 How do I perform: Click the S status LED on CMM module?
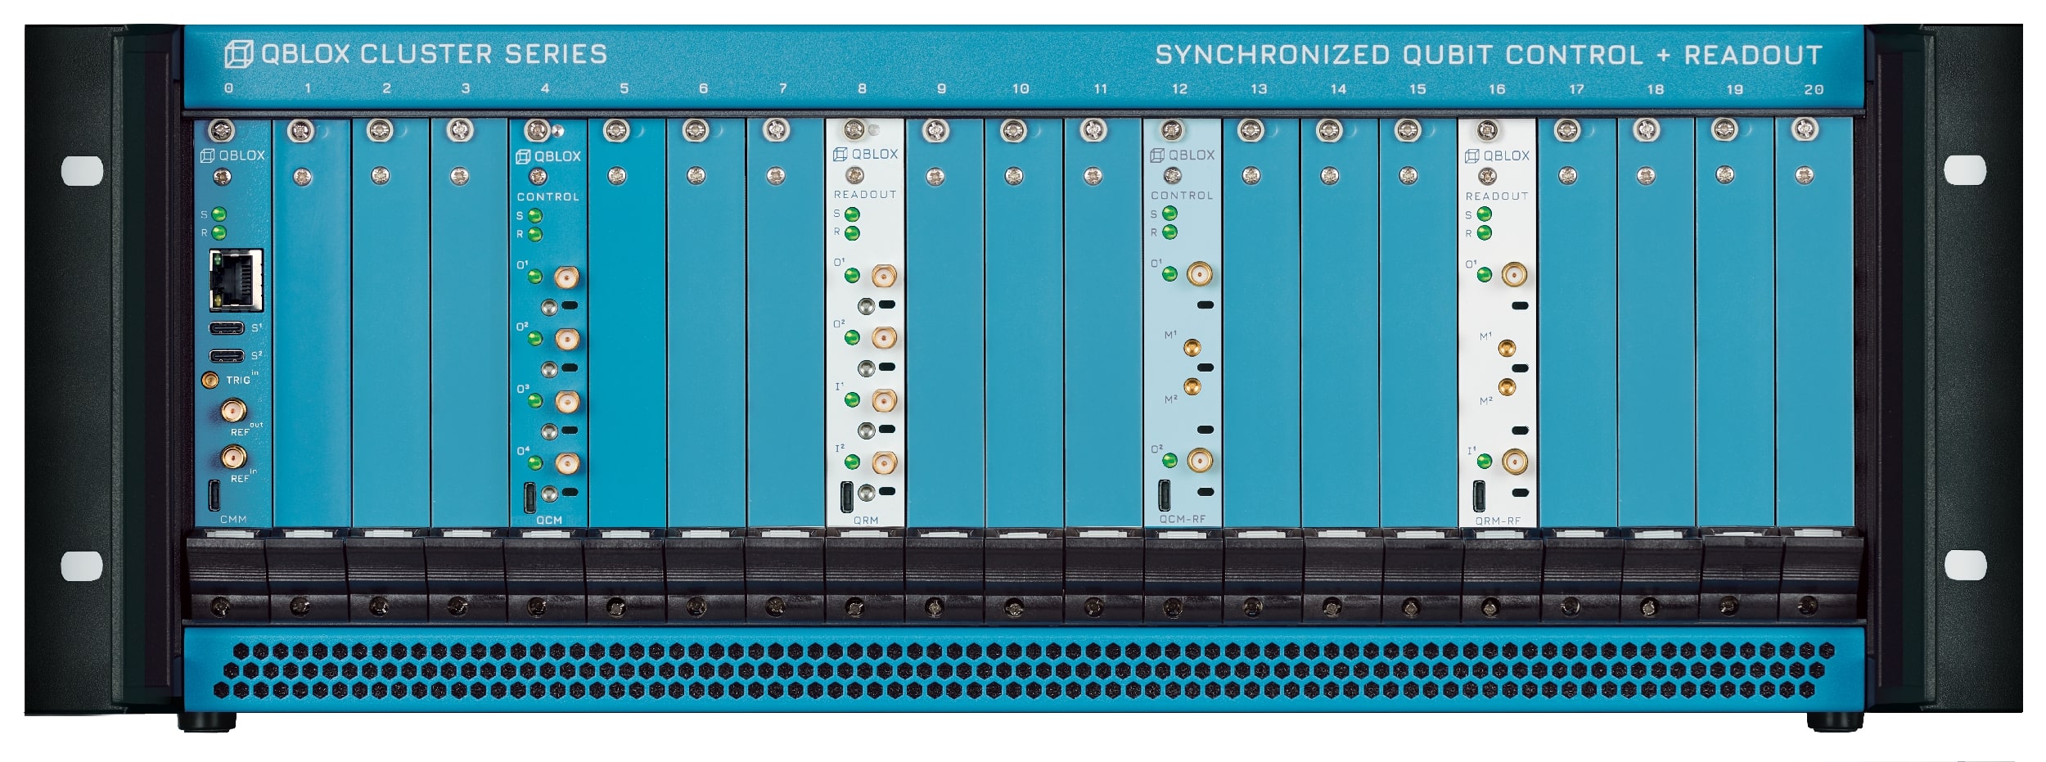point(219,214)
